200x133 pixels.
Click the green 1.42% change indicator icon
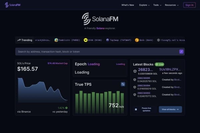(66, 108)
